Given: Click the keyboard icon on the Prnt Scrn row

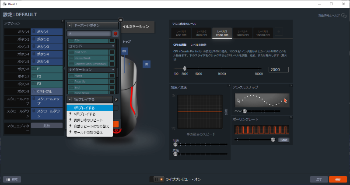Looking at the screenshot, I should 71,52.
